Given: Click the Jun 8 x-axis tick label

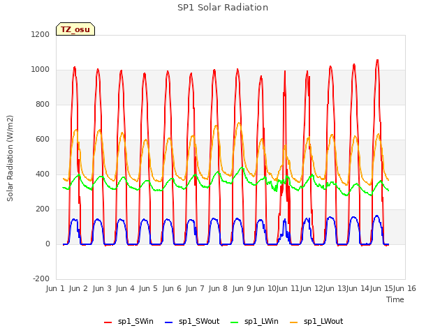Looking at the screenshot, I should coord(218,288).
